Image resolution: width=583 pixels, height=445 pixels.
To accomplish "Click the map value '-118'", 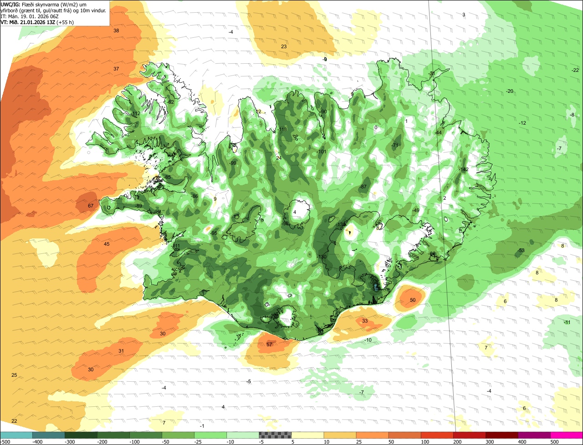I will [x=282, y=129].
